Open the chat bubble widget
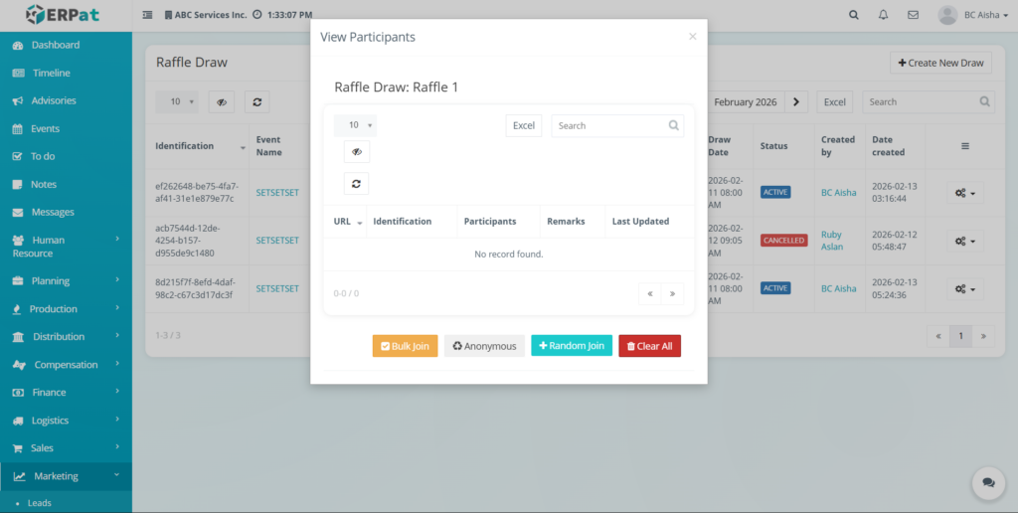Viewport: 1018px width, 513px height. (988, 482)
